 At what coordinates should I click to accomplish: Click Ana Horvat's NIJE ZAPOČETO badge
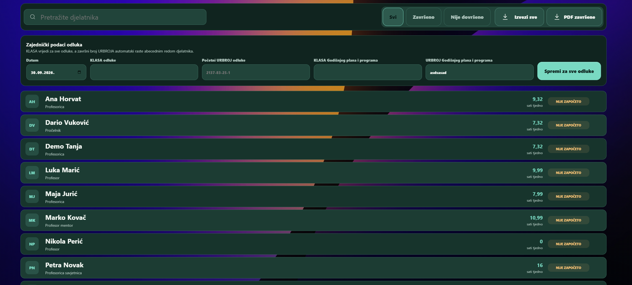pos(568,101)
